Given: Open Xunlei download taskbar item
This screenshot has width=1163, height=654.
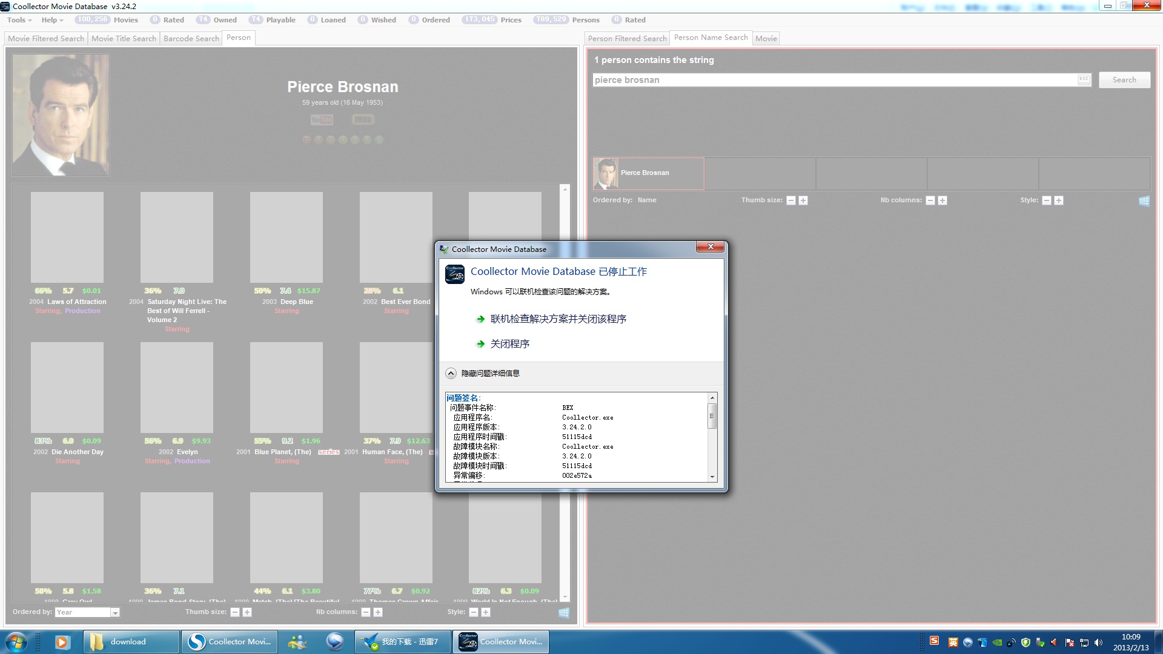Looking at the screenshot, I should [x=403, y=642].
